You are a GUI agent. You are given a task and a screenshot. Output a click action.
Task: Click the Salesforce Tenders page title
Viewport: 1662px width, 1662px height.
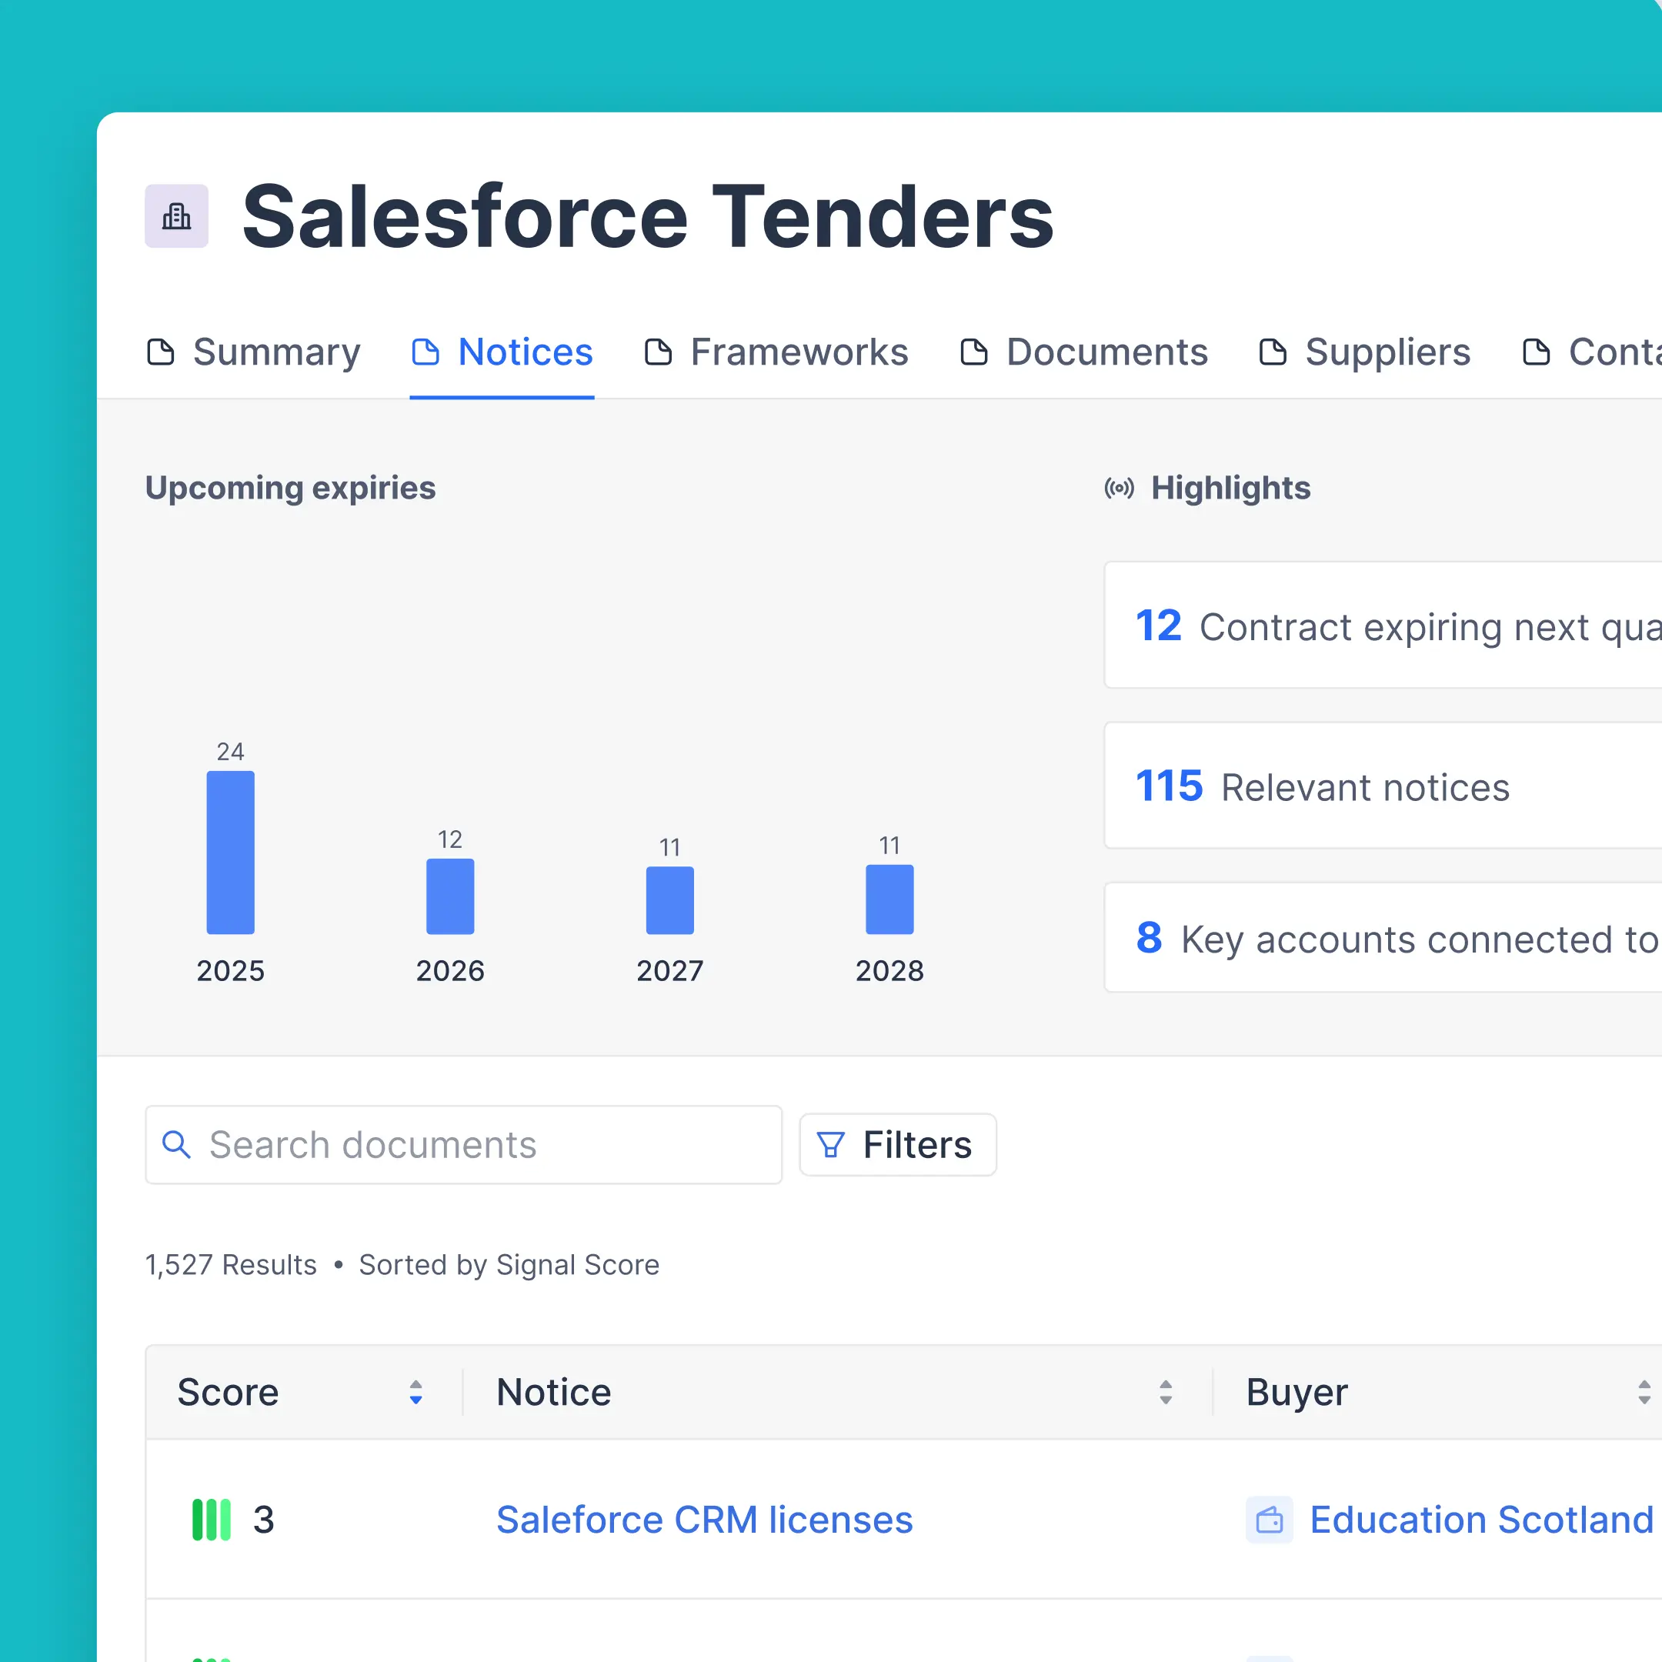coord(648,216)
